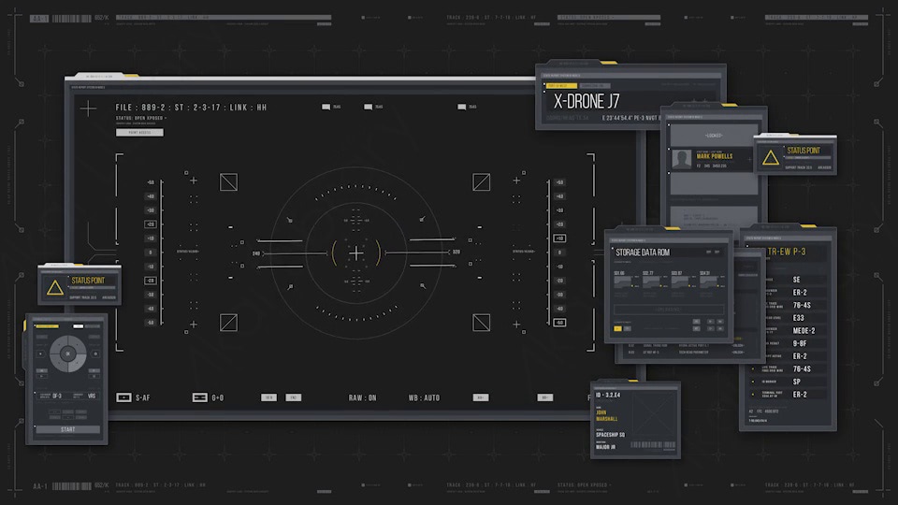
Task: Select the E33 value row in TR-EW P-3
Action: (795, 318)
